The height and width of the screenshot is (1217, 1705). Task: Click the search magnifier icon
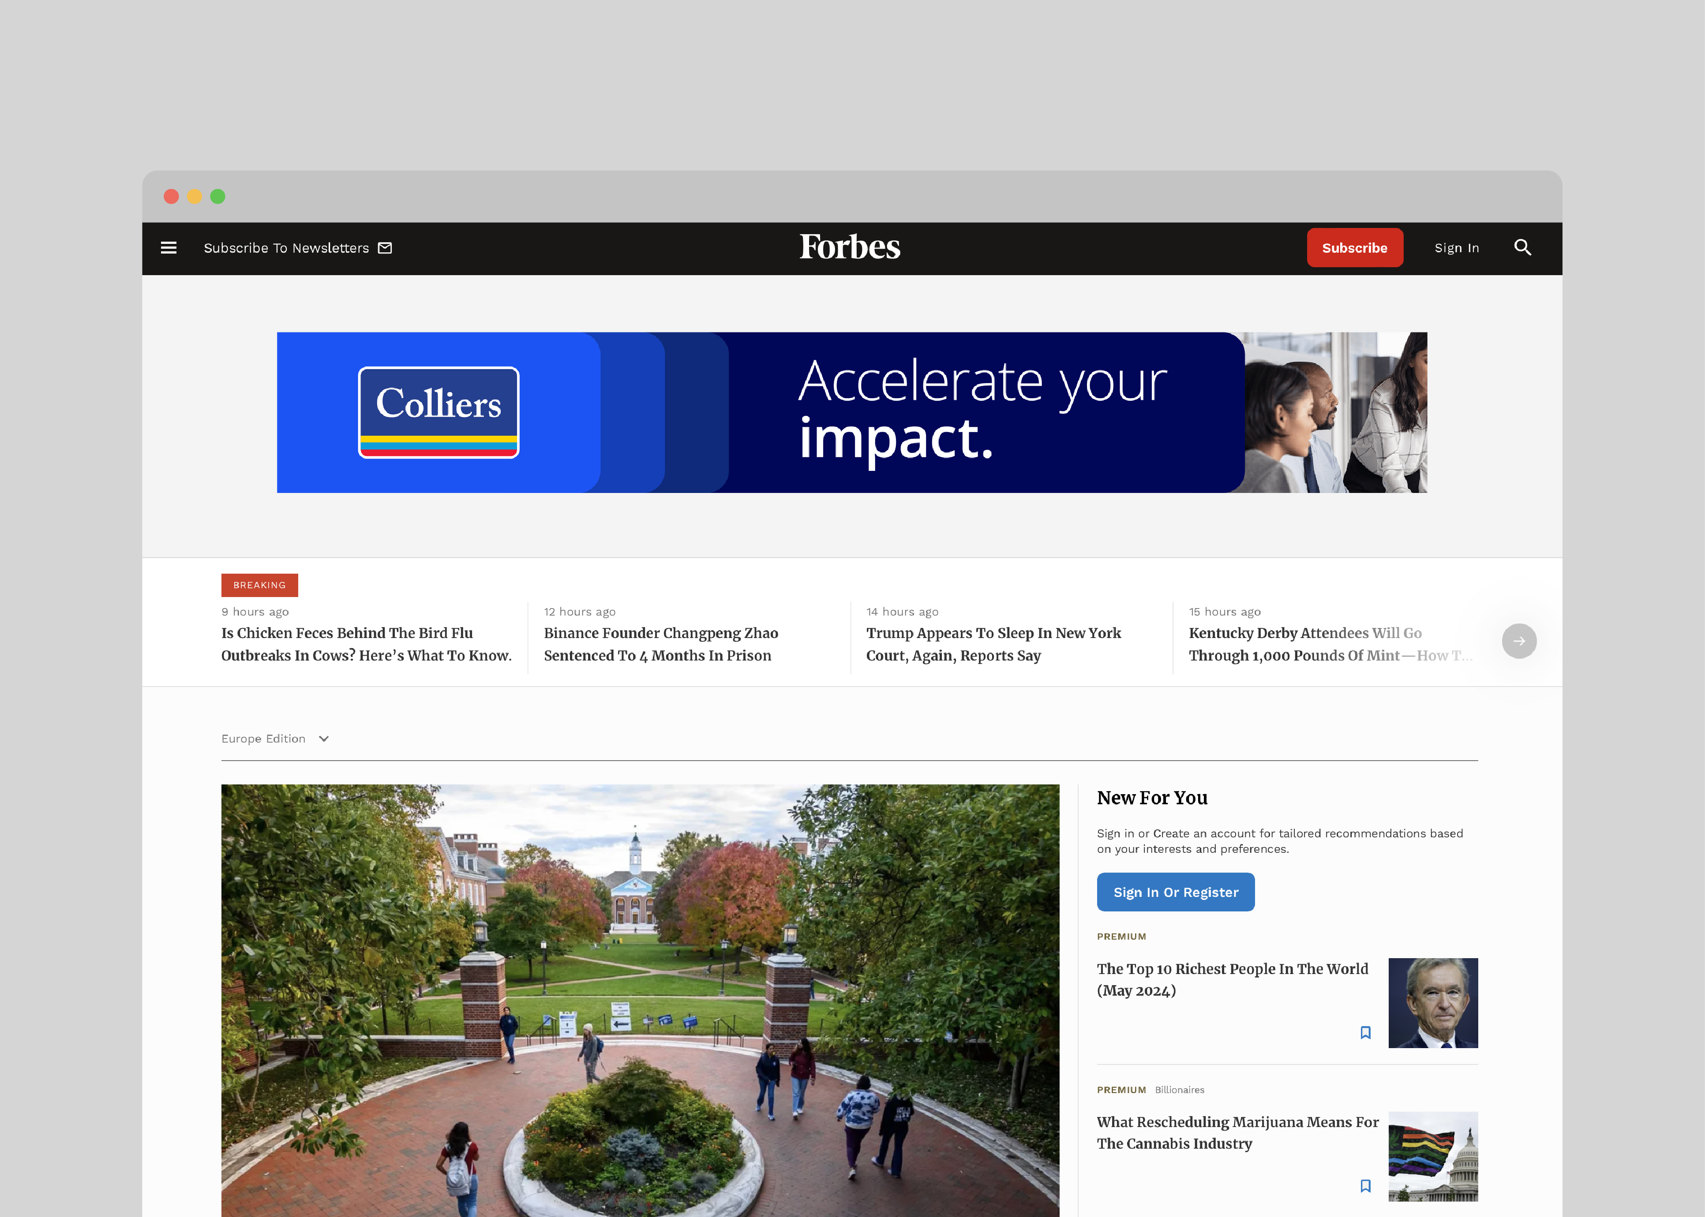pos(1523,247)
